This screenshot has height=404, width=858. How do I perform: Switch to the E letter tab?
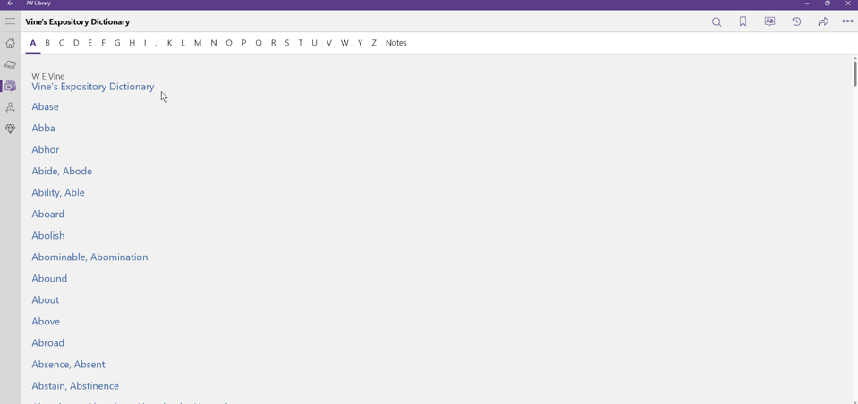(89, 43)
